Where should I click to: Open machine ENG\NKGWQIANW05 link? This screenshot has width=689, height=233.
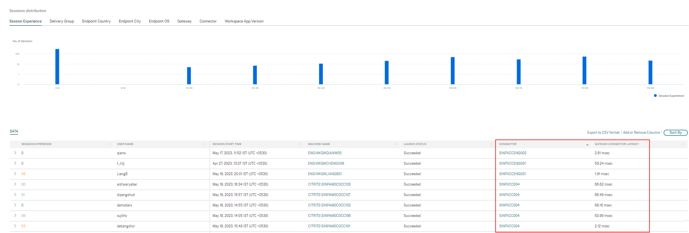click(324, 153)
